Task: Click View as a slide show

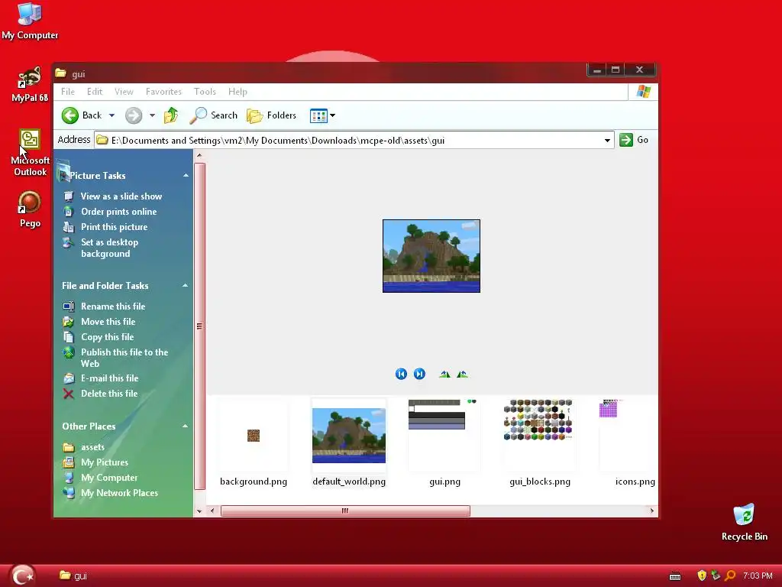Action: click(x=121, y=196)
